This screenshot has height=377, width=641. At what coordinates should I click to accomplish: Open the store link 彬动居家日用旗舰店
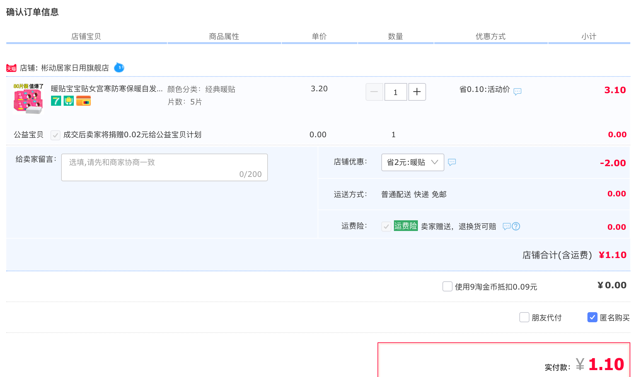click(75, 68)
